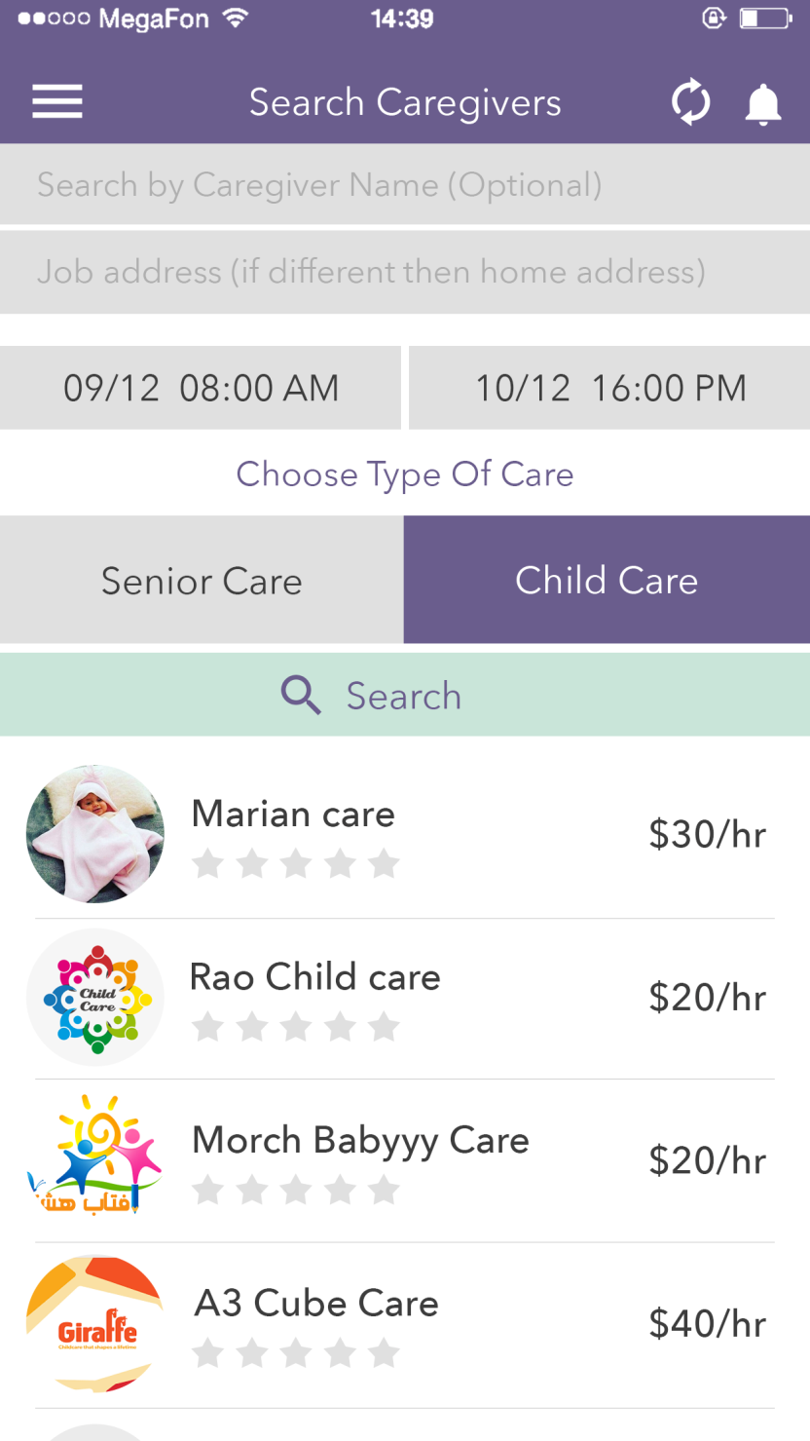Tap the magnifying glass search icon
The height and width of the screenshot is (1441, 810).
[301, 696]
